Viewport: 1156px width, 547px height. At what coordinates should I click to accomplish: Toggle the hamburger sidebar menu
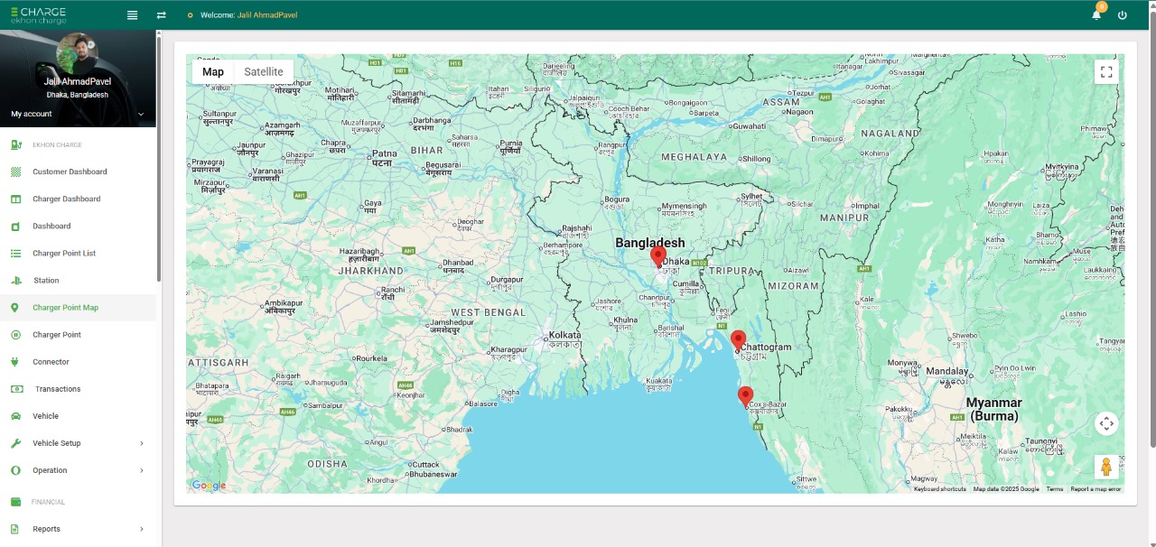tap(133, 15)
